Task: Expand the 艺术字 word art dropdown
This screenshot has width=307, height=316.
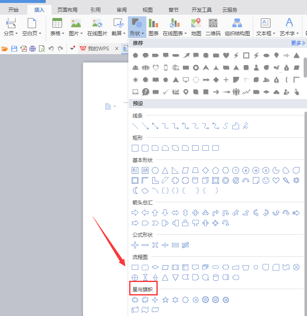Action: click(x=297, y=34)
